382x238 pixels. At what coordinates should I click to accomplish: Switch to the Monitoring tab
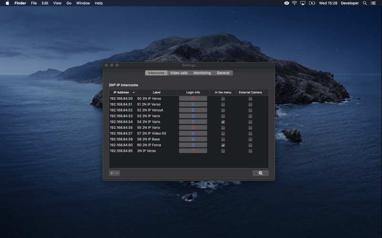tap(202, 73)
